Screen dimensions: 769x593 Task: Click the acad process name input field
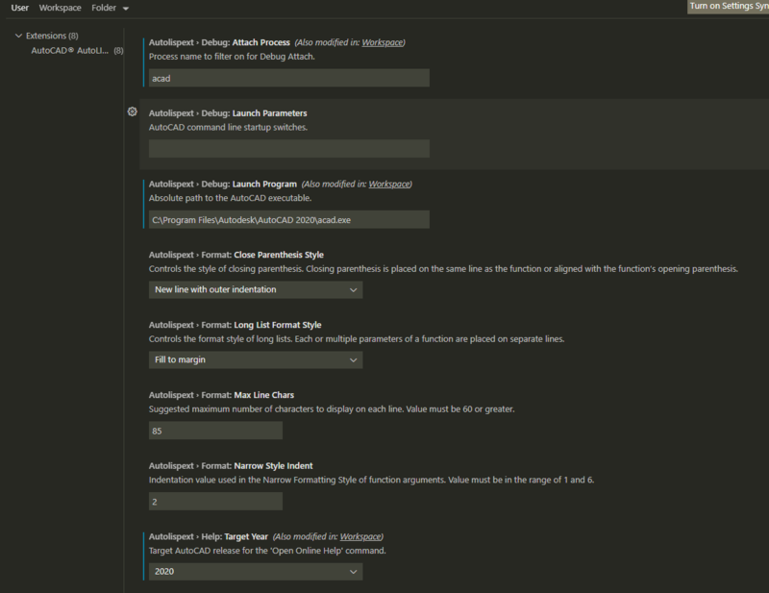pos(288,78)
